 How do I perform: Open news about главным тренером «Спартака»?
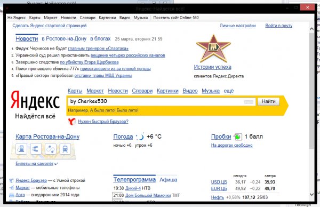(98, 49)
